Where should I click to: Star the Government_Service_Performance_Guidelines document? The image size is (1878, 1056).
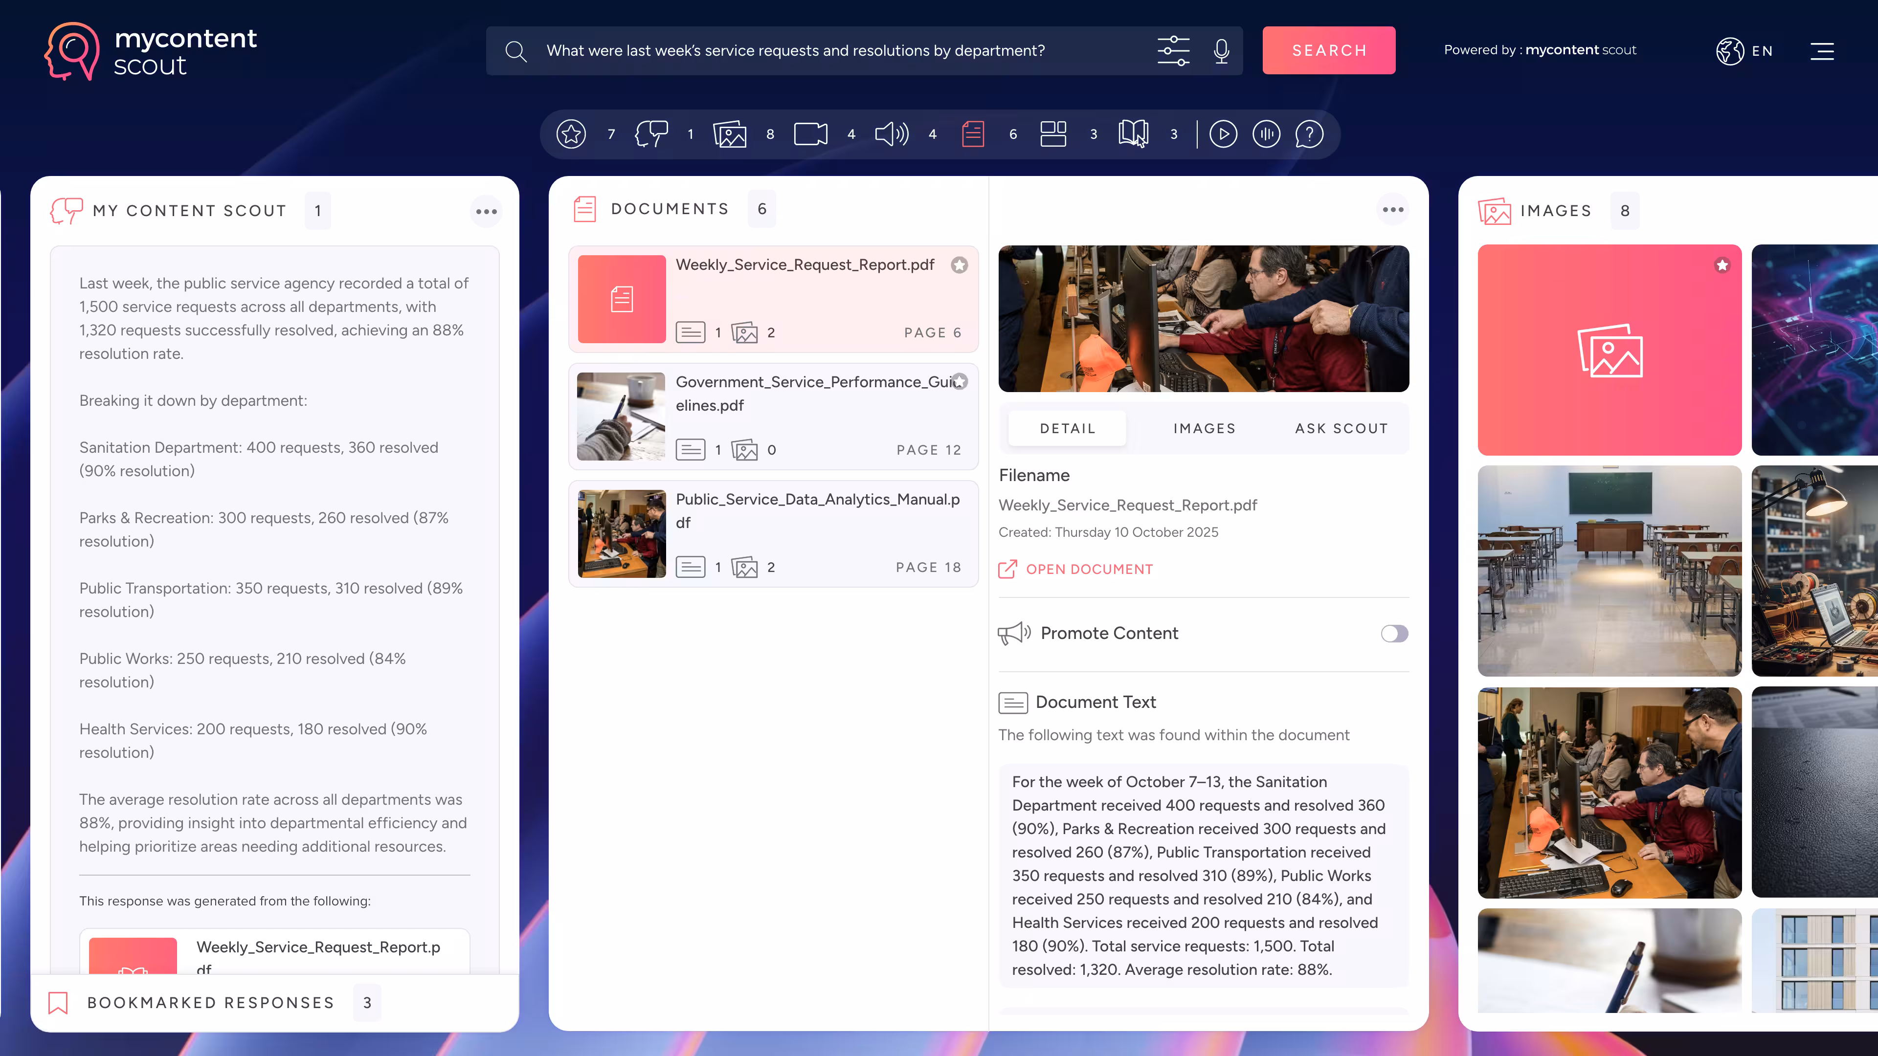[960, 381]
